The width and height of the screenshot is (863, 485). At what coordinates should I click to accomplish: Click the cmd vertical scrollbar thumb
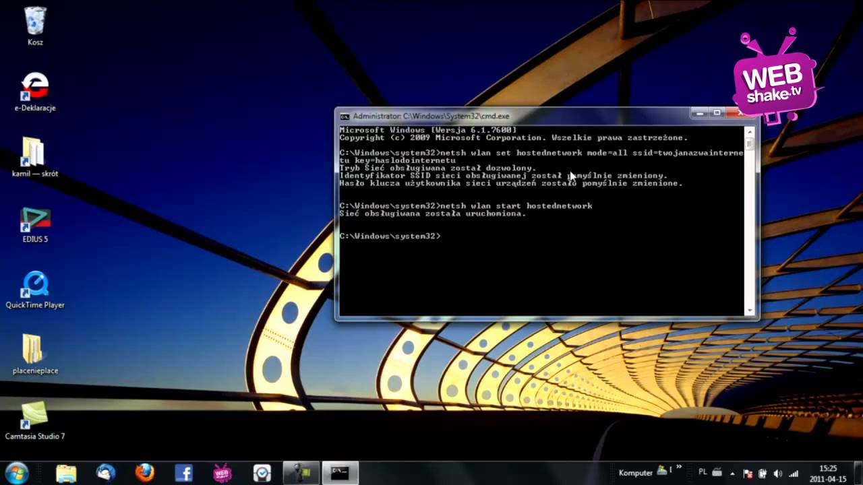[749, 144]
